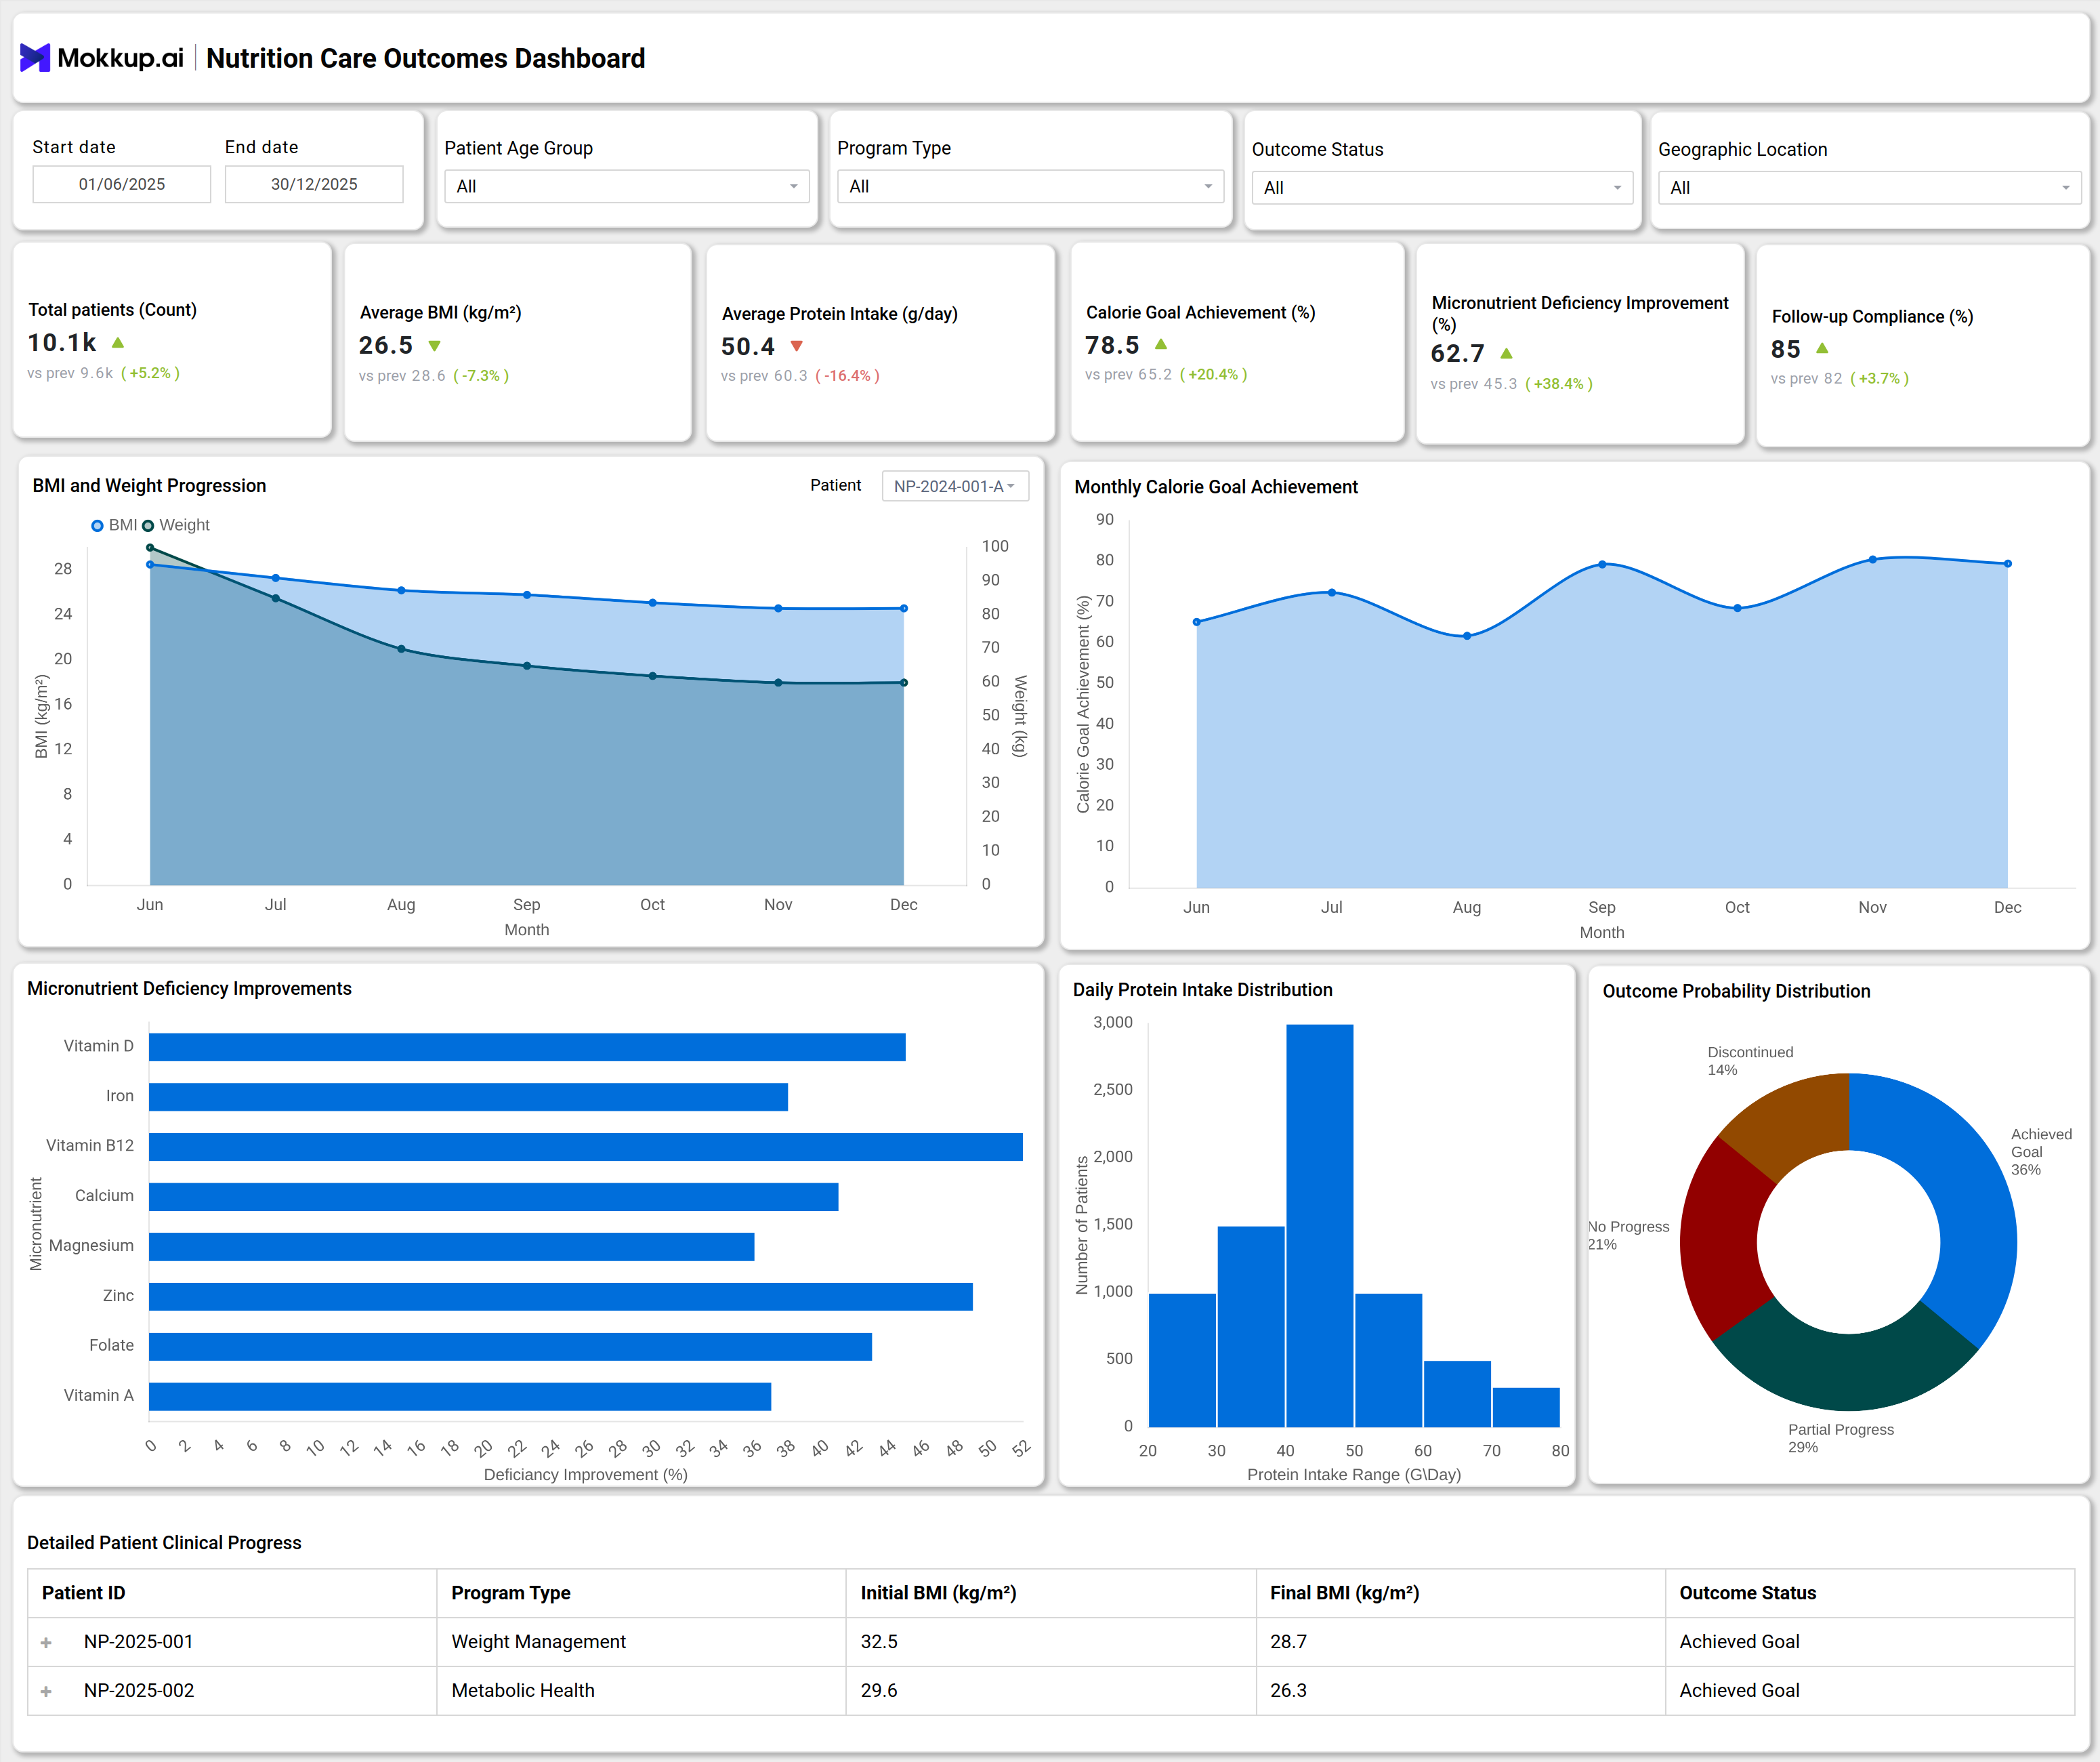Click the tallest protein intake histogram bar
This screenshot has width=2100, height=1762.
[1320, 1226]
